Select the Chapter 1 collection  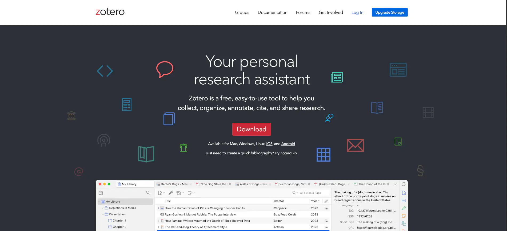117,221
